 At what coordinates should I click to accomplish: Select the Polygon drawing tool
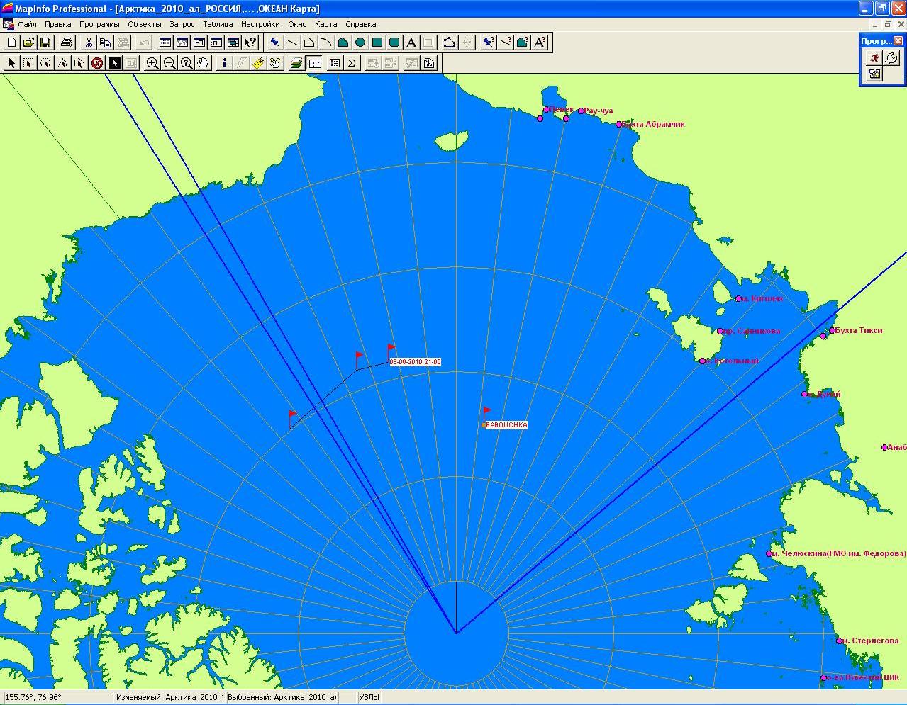(343, 43)
